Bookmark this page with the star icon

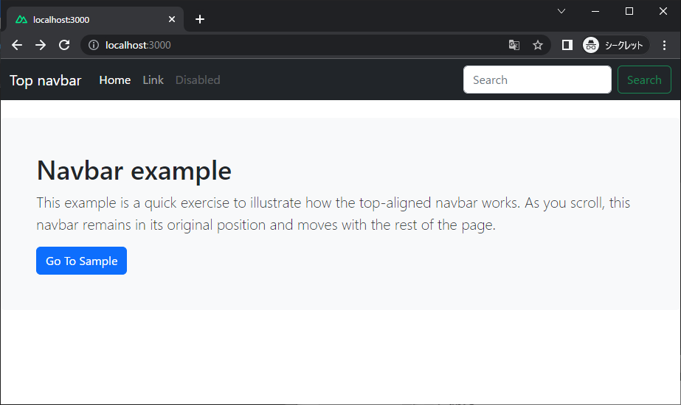pos(538,45)
